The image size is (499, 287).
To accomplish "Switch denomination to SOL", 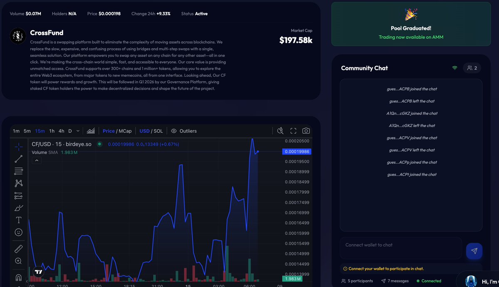I will tap(158, 131).
